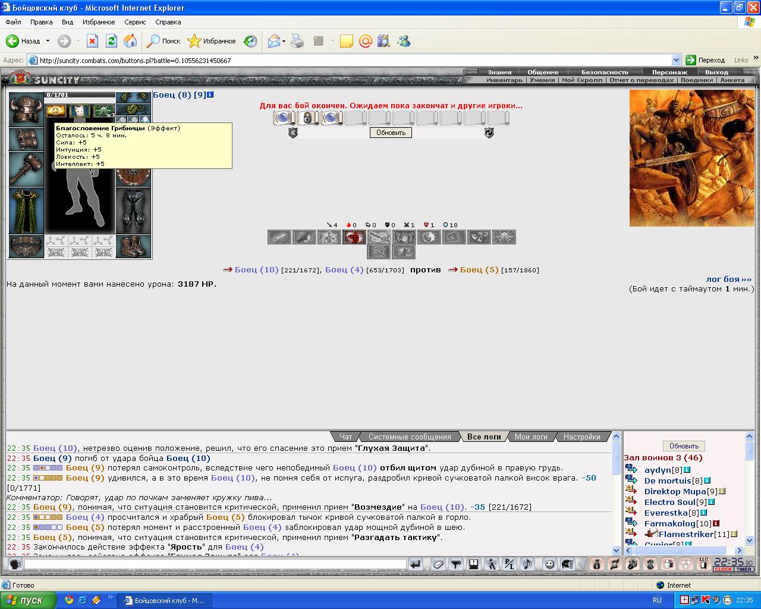The height and width of the screenshot is (609, 761).
Task: Click the info icon next to Боец (8)
Action: [210, 95]
